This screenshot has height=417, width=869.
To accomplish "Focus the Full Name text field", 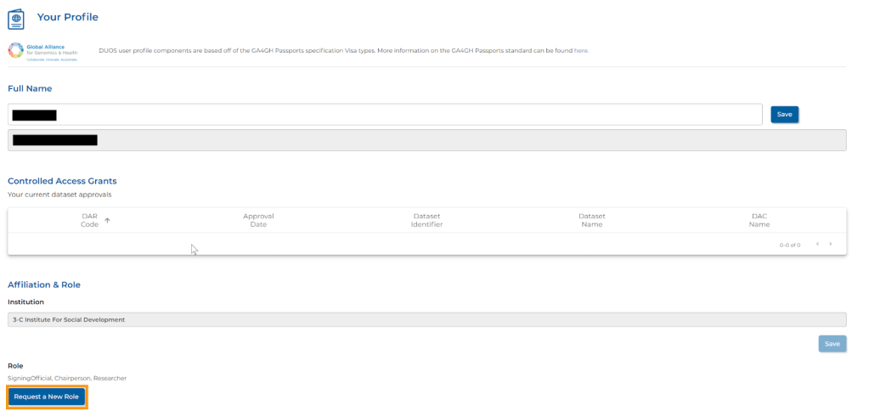I will pos(384,115).
